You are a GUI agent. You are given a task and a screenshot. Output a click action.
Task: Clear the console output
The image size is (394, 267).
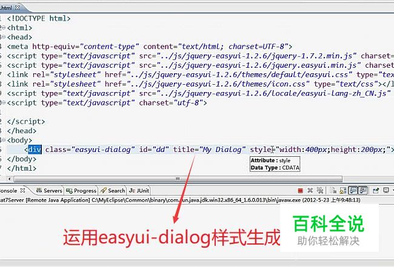click(333, 190)
